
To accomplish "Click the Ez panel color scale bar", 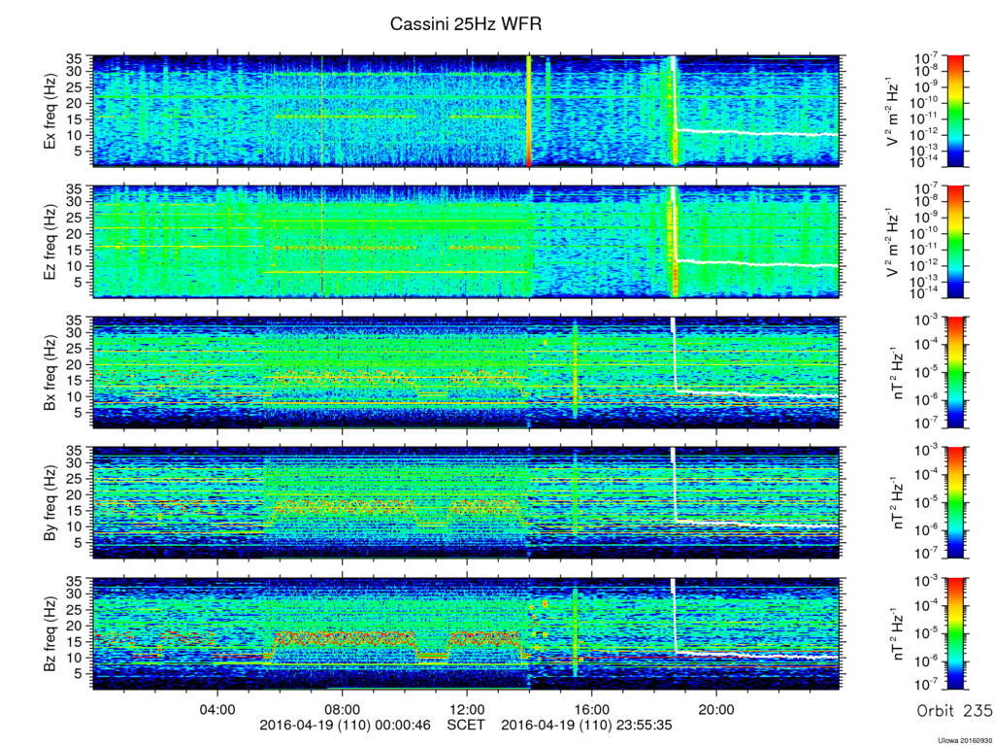I will click(955, 242).
